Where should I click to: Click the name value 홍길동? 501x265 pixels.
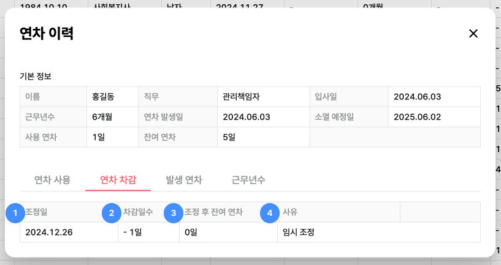click(103, 97)
